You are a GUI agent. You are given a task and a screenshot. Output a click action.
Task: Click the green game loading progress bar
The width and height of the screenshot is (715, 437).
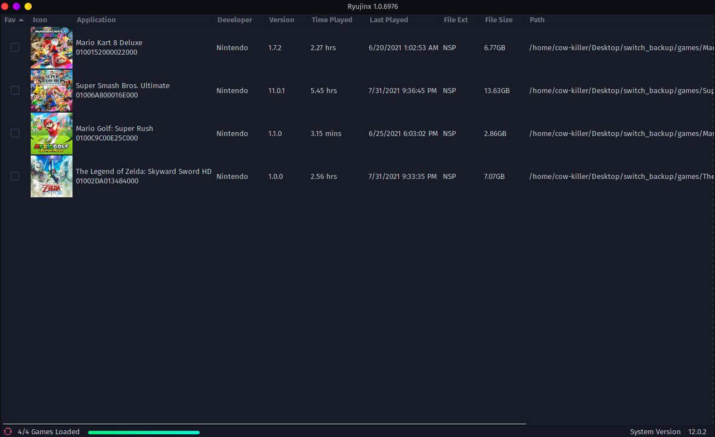pos(144,432)
